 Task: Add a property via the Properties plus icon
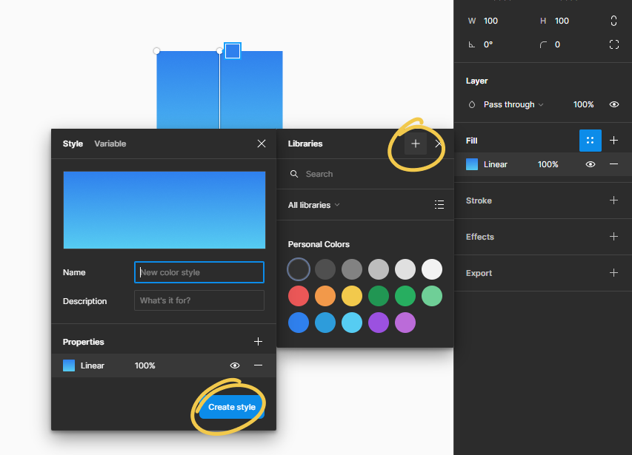tap(258, 341)
